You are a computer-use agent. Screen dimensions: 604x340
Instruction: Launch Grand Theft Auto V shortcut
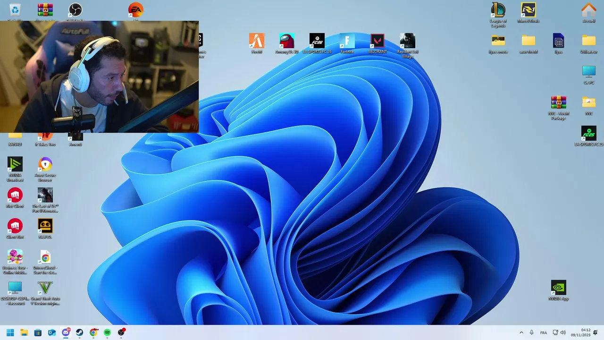pyautogui.click(x=45, y=293)
